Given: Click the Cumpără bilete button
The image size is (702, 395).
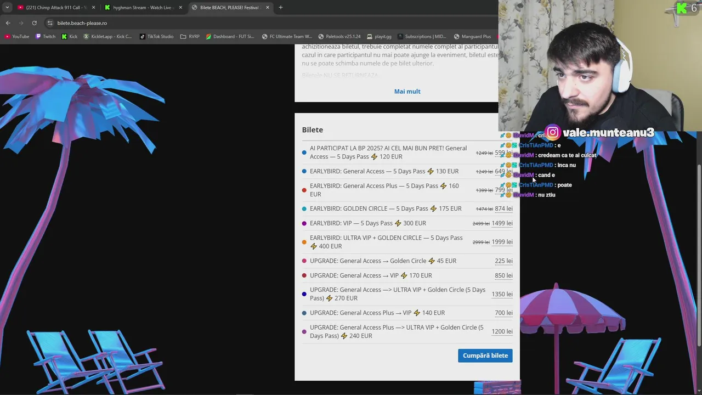Looking at the screenshot, I should coord(485,356).
